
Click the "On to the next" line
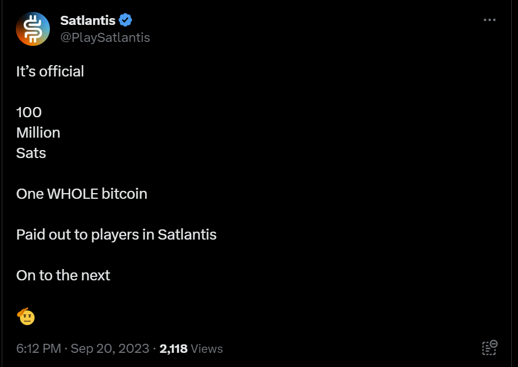pyautogui.click(x=63, y=275)
